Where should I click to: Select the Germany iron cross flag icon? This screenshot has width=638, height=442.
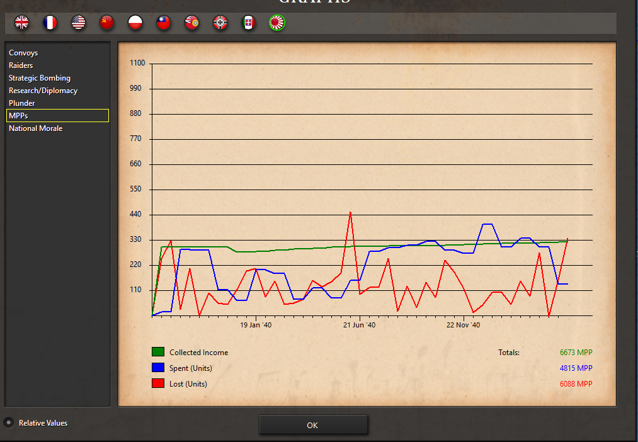pos(220,23)
